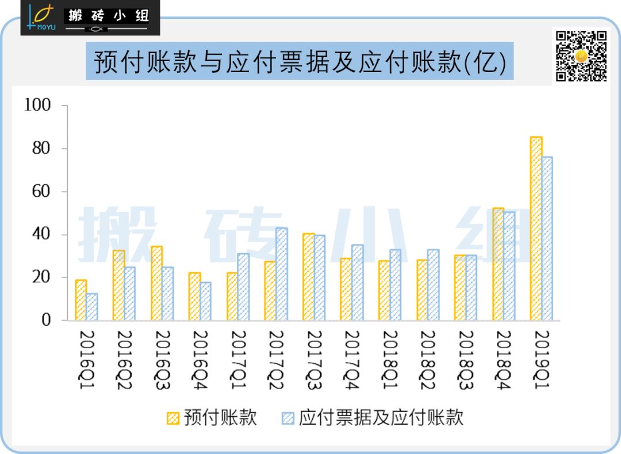Select the blue 2017Q2 bar

click(x=282, y=274)
